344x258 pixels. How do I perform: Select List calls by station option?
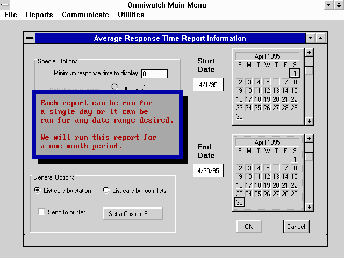coord(37,190)
